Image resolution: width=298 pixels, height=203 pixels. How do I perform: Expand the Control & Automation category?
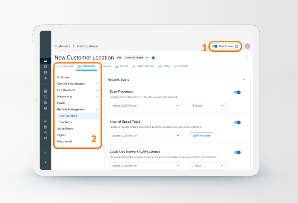coord(97,84)
